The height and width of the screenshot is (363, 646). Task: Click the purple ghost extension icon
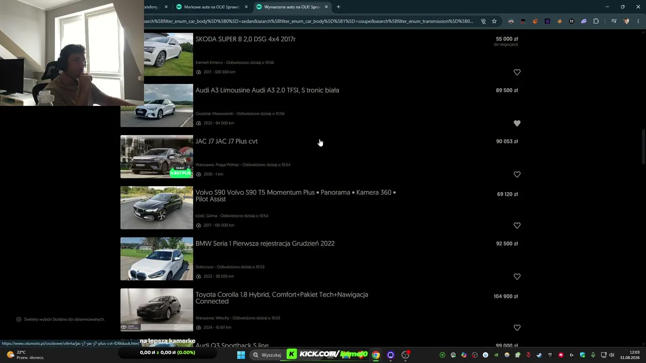click(583, 21)
